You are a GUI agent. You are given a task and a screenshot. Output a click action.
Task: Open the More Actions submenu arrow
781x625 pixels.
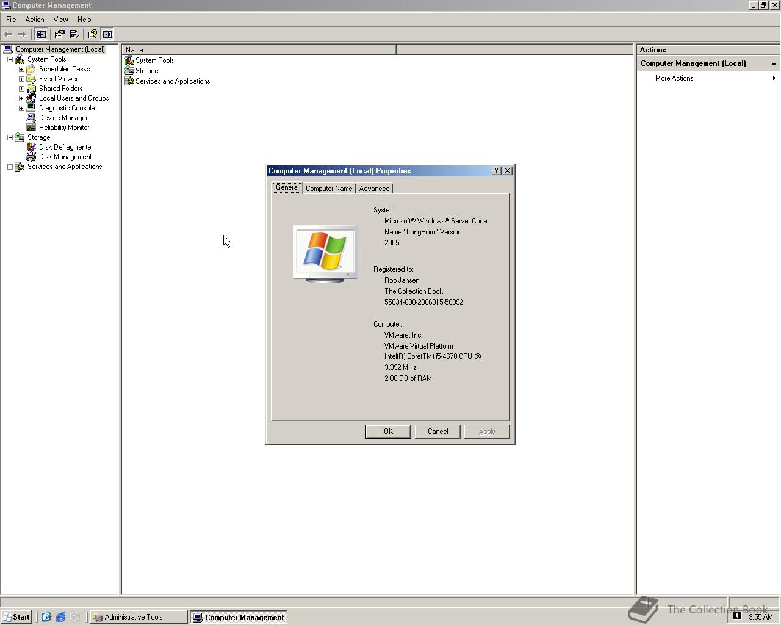point(774,78)
